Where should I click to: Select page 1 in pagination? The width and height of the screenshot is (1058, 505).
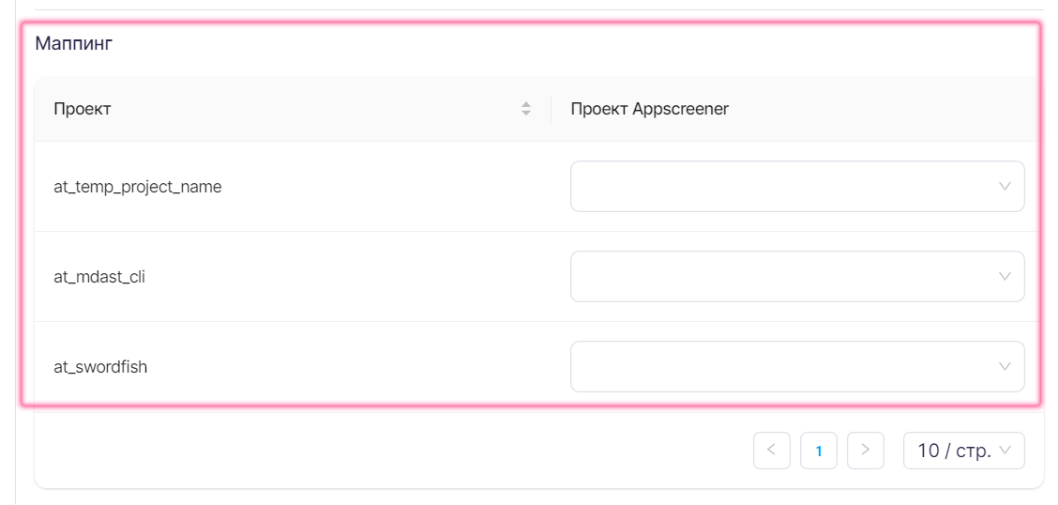tap(818, 451)
